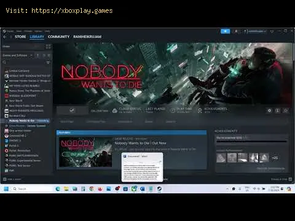295x221 pixels.
Task: Go to STORE tab
Action: (20, 37)
